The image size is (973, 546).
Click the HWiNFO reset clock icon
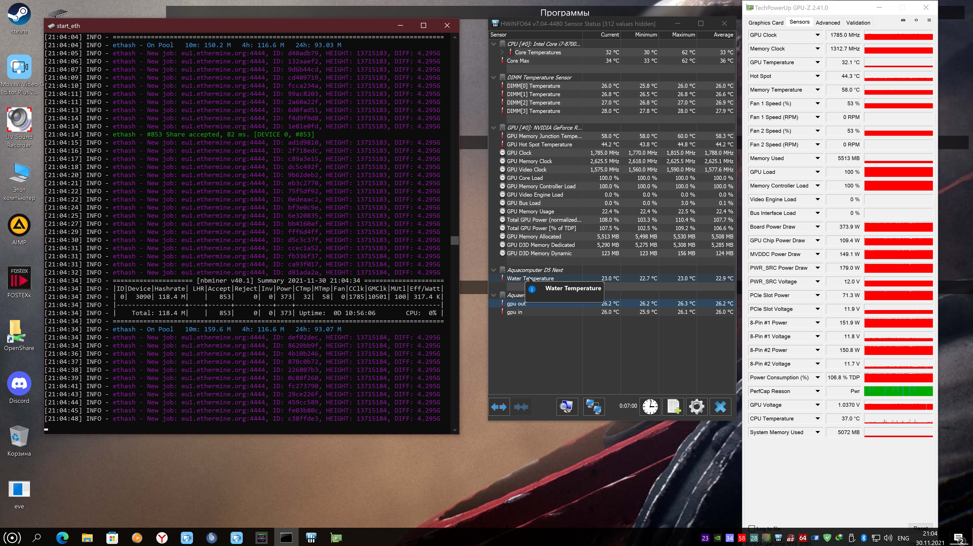click(x=650, y=407)
